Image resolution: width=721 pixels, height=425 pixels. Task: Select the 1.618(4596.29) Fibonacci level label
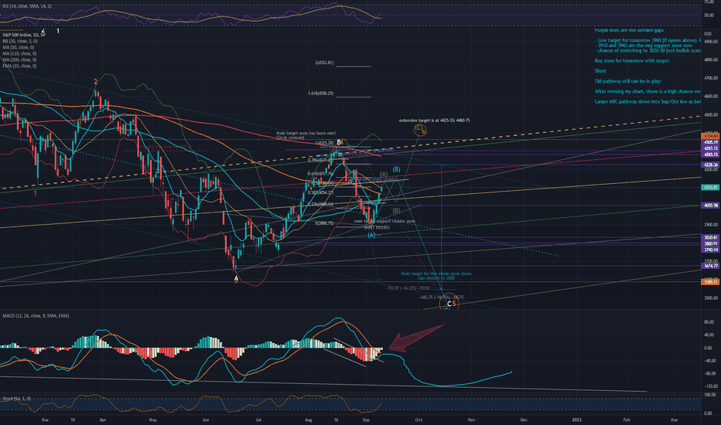click(320, 93)
